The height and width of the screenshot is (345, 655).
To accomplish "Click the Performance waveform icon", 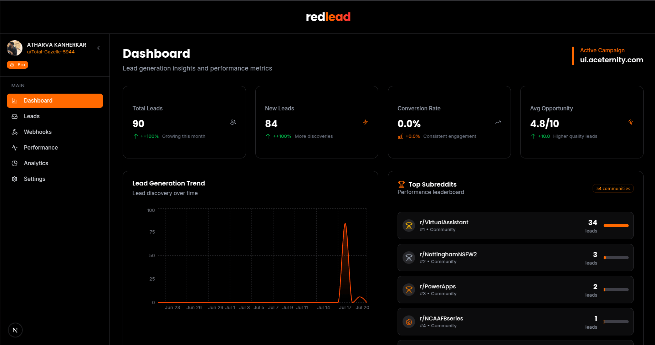I will click(14, 147).
